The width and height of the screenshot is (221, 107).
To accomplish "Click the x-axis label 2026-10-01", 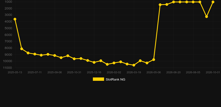I will coord(213,72).
